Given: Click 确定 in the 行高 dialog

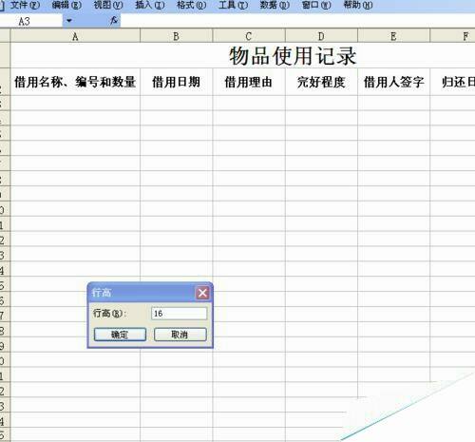Looking at the screenshot, I should (x=120, y=335).
